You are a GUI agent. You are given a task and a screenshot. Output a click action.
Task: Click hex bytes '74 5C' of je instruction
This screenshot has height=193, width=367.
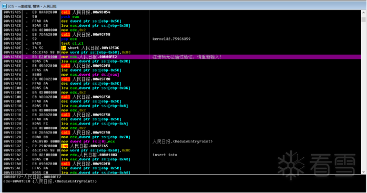pyautogui.click(x=38, y=48)
